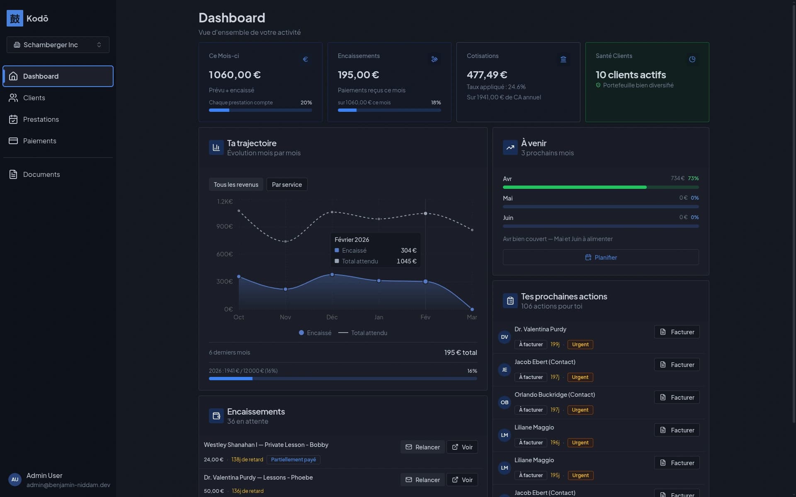Click the pie chart icon on Santé Clients

692,59
